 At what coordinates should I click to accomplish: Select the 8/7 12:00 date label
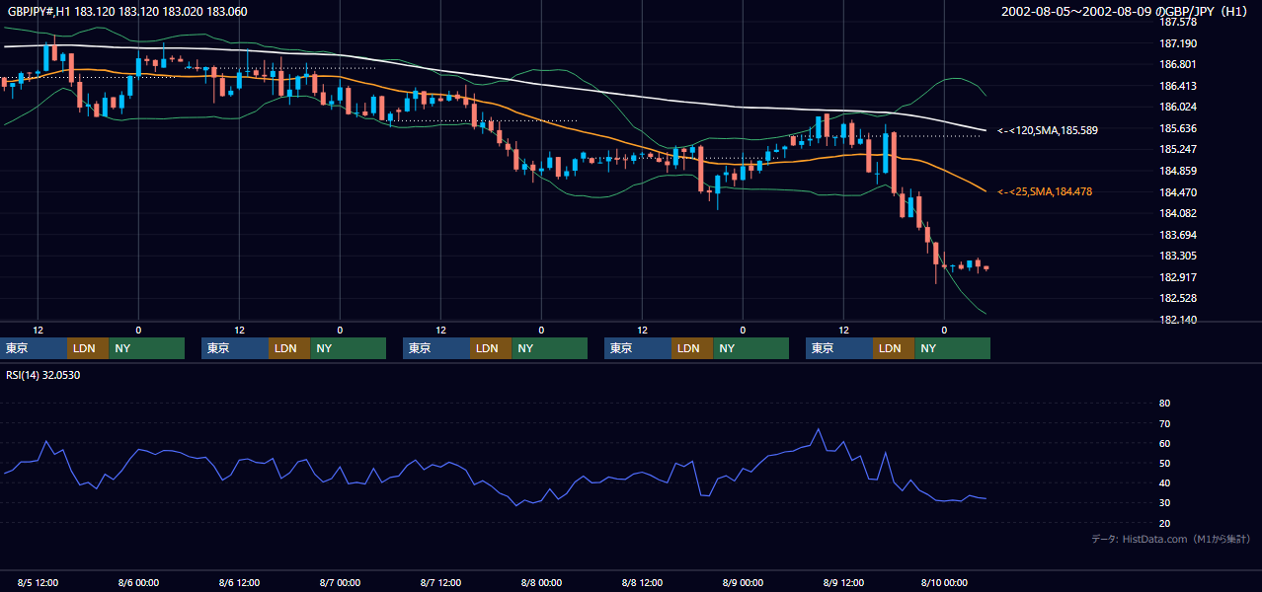pyautogui.click(x=440, y=582)
